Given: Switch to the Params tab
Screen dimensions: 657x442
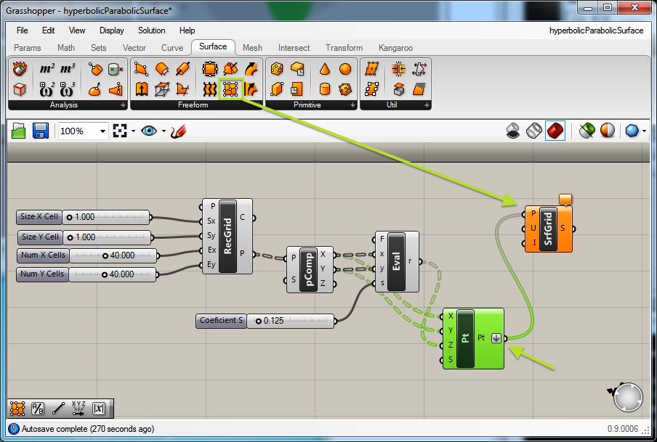Looking at the screenshot, I should point(27,48).
